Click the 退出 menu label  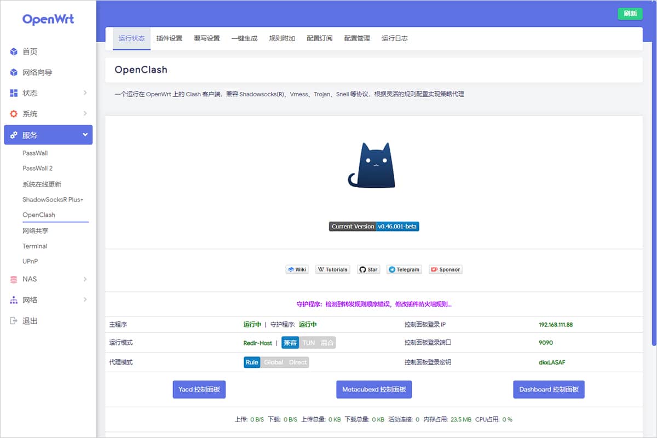click(30, 321)
